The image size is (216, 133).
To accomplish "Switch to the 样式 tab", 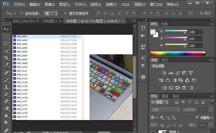I will [165, 60].
